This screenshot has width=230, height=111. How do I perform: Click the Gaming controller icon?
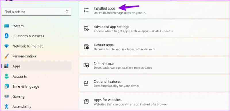(6, 96)
